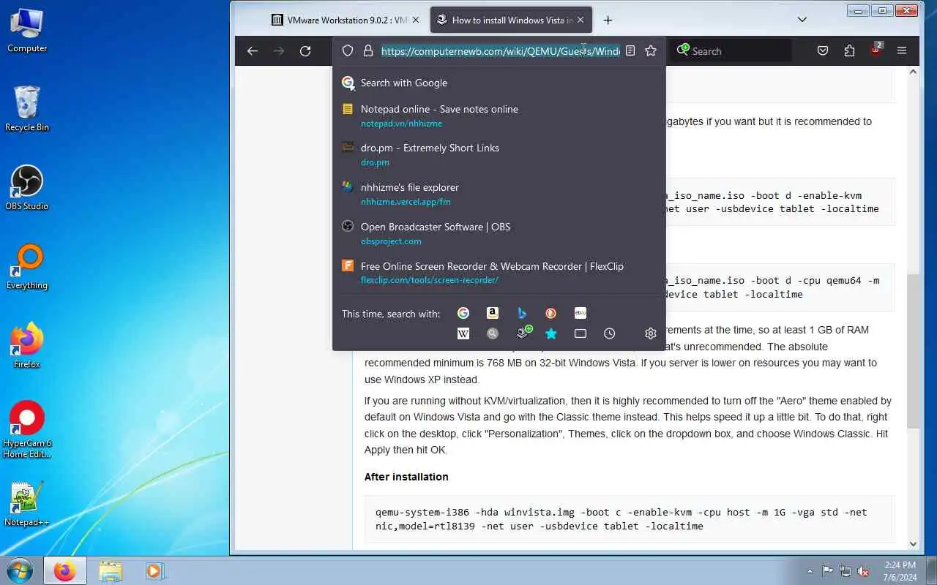Open Action Center flag tray icon
Screen dimensions: 937x585
828,571
